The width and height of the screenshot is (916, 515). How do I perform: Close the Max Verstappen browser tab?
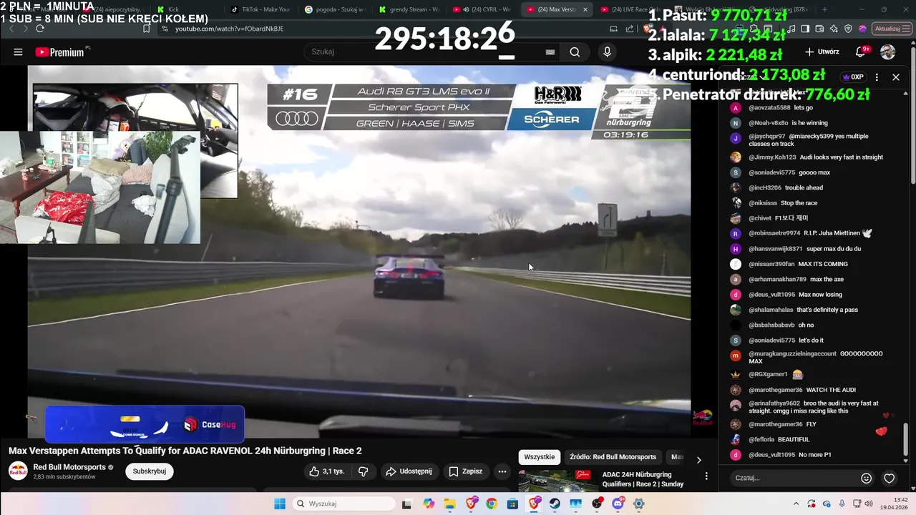point(586,9)
